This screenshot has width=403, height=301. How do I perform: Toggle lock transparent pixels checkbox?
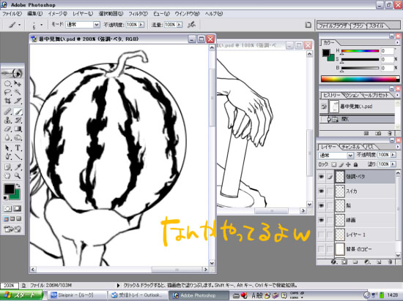pos(333,164)
